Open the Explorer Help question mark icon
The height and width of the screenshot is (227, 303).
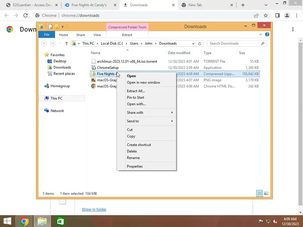[x=267, y=34]
